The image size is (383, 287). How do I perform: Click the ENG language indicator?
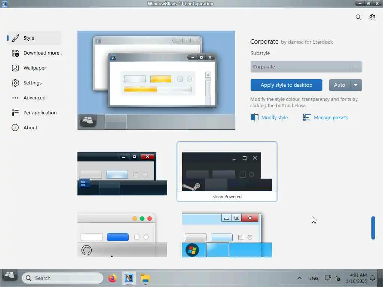[x=314, y=278]
